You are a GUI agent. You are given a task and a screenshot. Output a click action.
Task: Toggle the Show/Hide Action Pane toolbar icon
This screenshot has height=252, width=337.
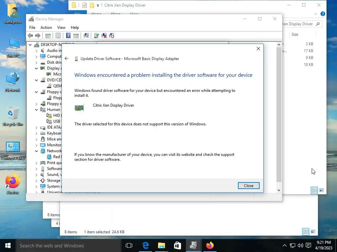click(76, 35)
